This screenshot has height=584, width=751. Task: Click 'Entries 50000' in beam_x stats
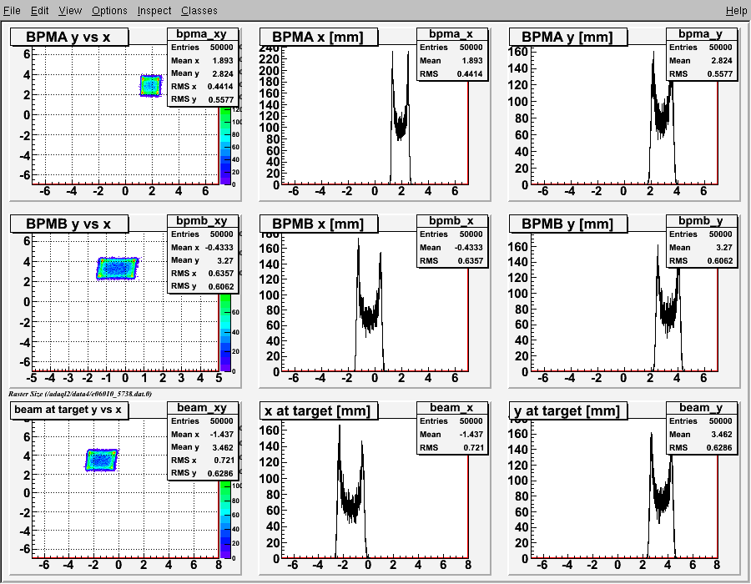click(x=451, y=420)
